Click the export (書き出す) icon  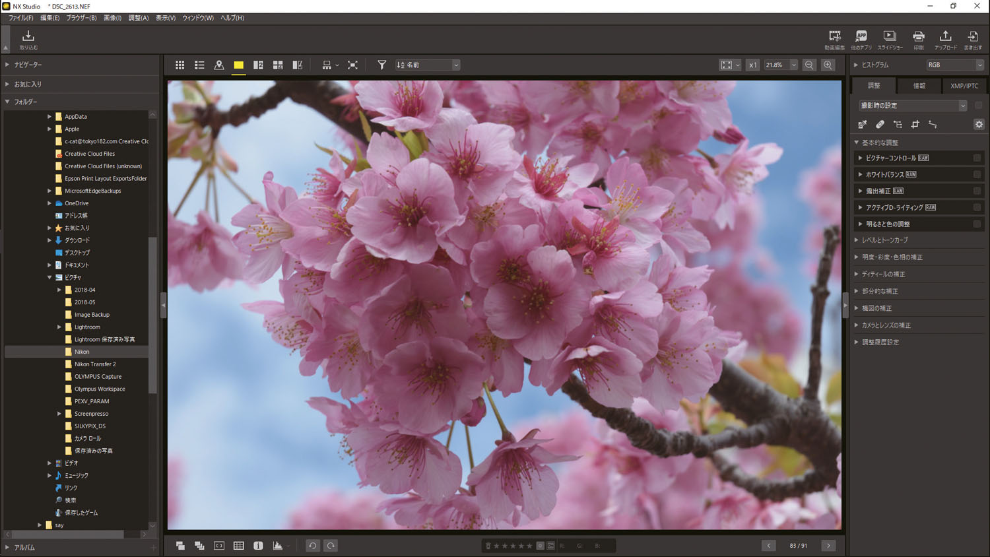973,40
